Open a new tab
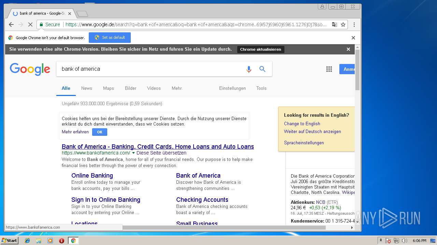Image resolution: width=437 pixels, height=245 pixels. (82, 14)
